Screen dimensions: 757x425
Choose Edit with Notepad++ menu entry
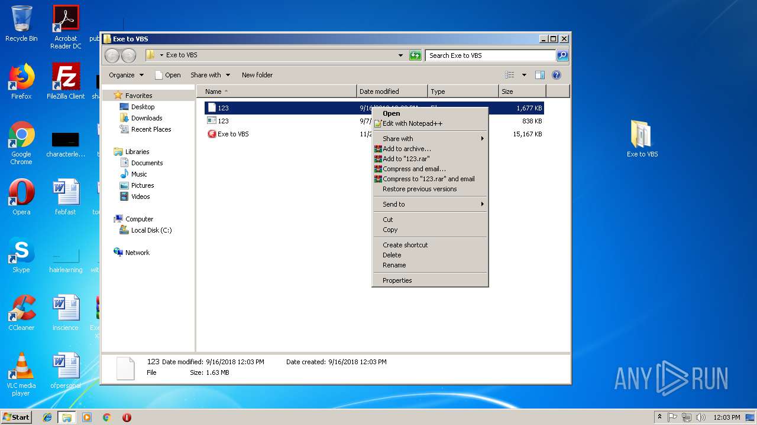pyautogui.click(x=430, y=123)
